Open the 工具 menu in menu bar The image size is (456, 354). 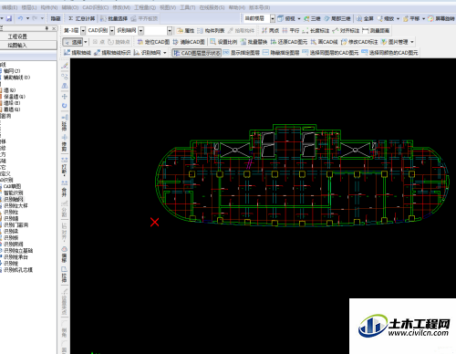click(187, 7)
